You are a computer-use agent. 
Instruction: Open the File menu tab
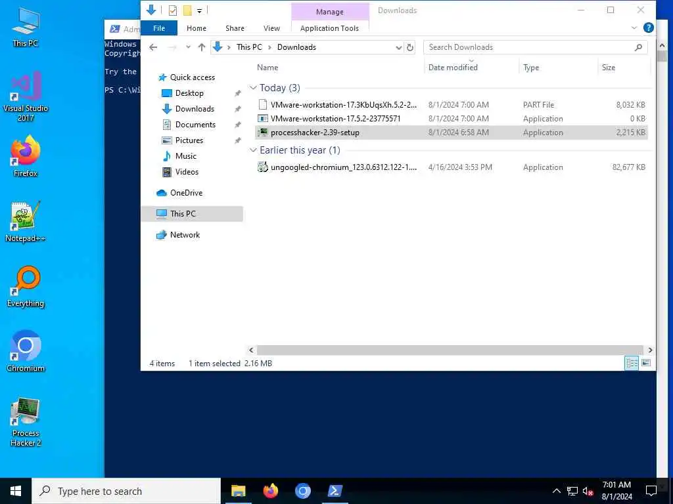pos(159,28)
